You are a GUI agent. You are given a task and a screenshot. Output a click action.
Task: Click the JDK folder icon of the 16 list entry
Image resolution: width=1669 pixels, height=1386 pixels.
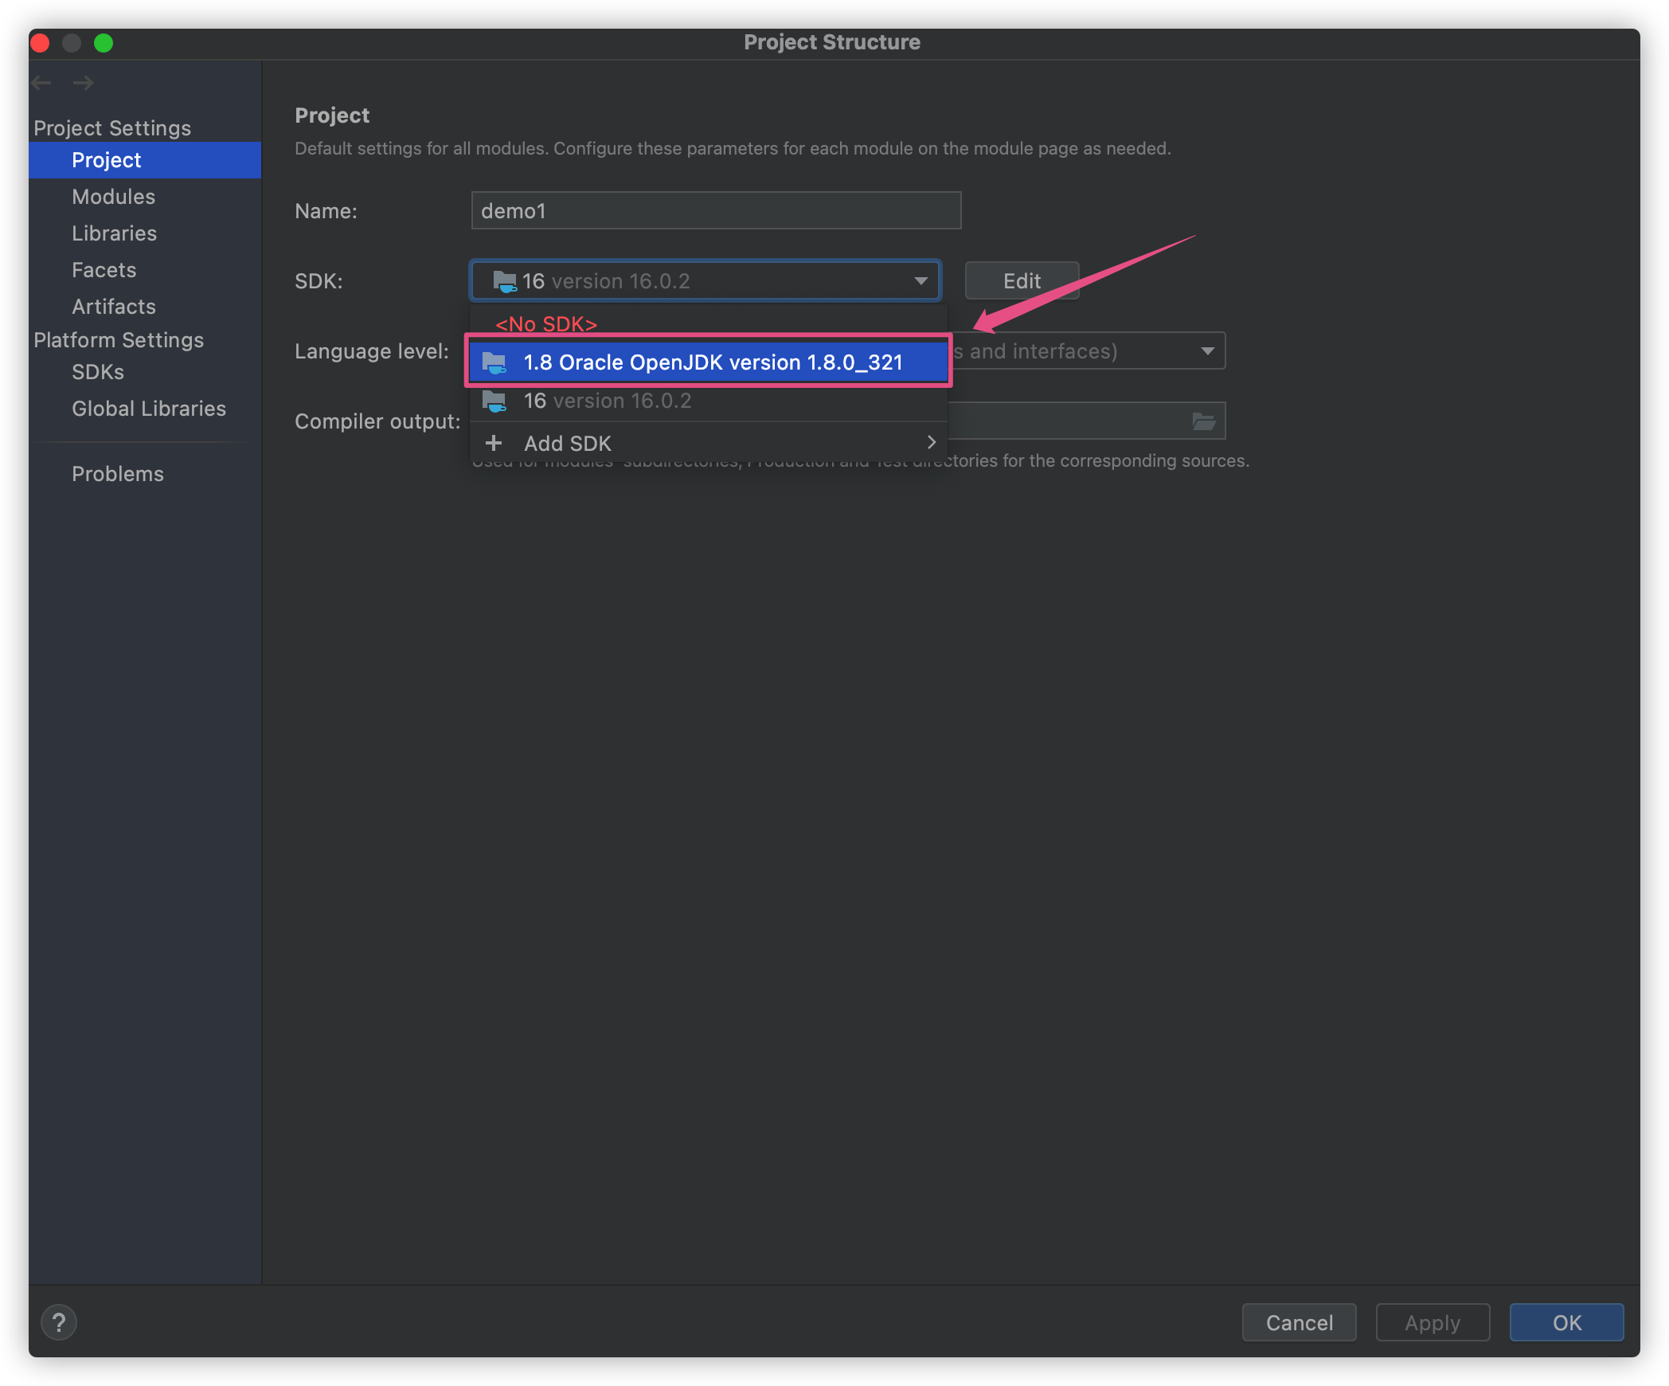(494, 401)
